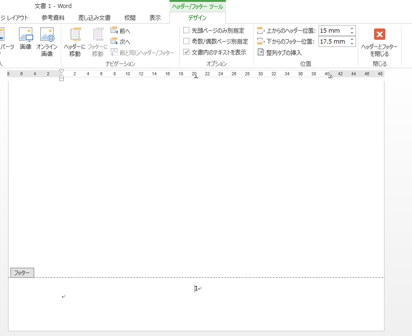Screen dimensions: 412x336
Task: Go to previous section with 前へ
Action: pos(121,31)
